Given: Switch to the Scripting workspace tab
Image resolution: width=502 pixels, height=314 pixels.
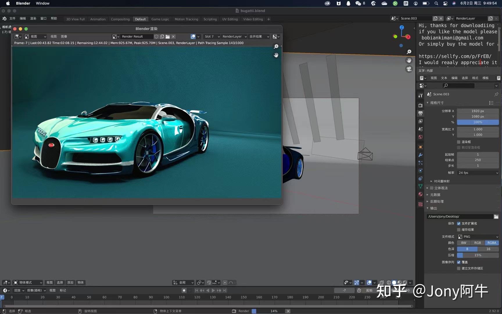Looking at the screenshot, I should (210, 19).
